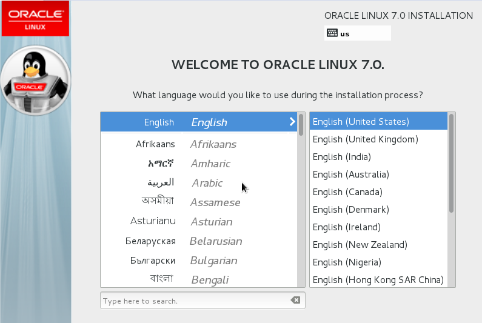Choose English (Ireland) locale
The image size is (482, 323).
378,227
